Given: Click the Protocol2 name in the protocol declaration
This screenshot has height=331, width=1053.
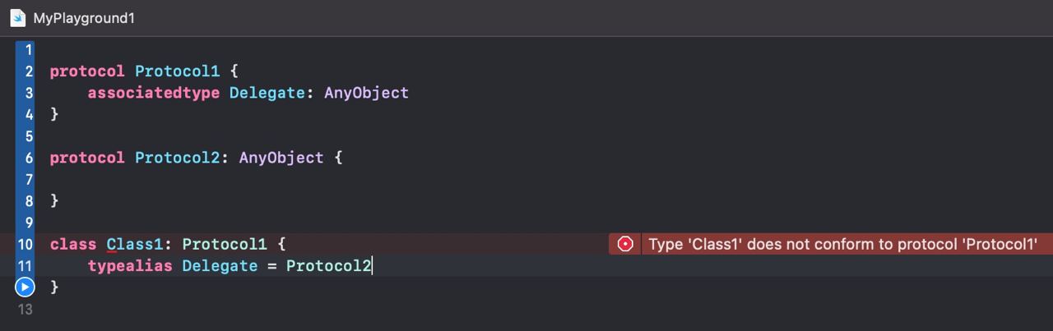Looking at the screenshot, I should coord(177,158).
